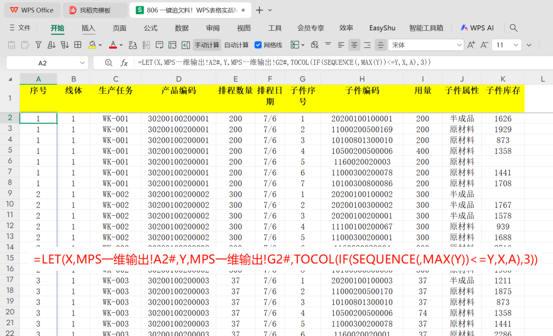Switch to 手动计算 manual calculation
Image resolution: width=553 pixels, height=336 pixels.
pyautogui.click(x=207, y=45)
